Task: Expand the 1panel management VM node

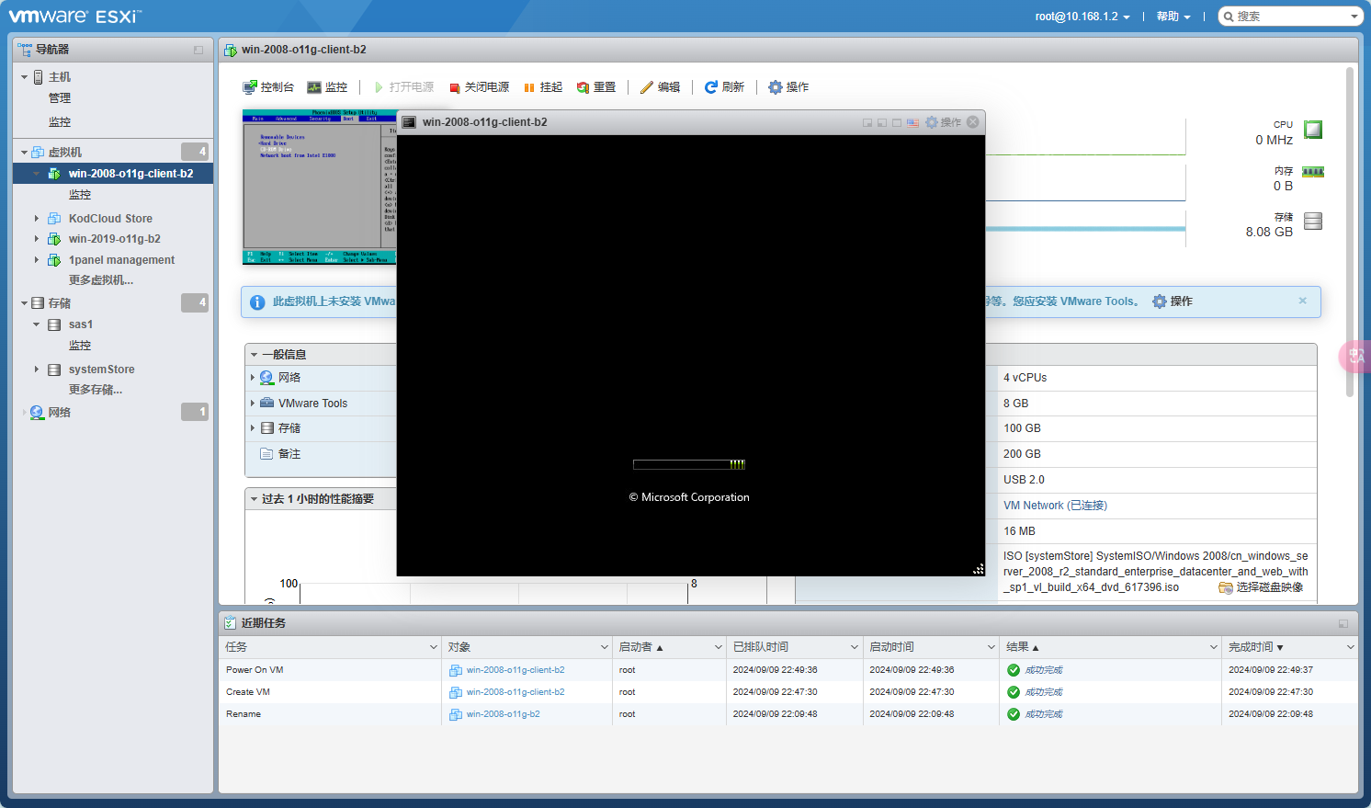Action: tap(37, 260)
